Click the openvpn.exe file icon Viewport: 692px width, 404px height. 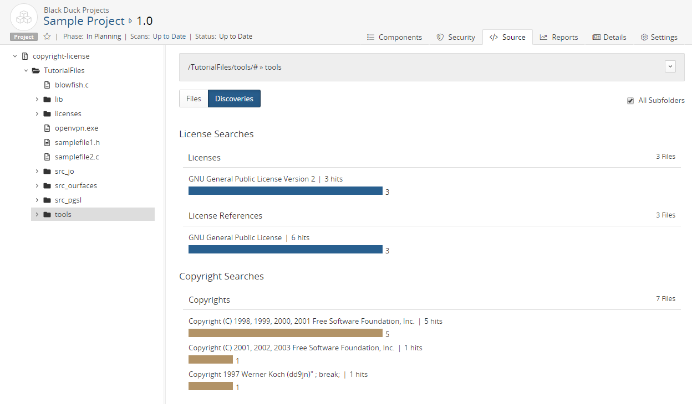coord(47,128)
